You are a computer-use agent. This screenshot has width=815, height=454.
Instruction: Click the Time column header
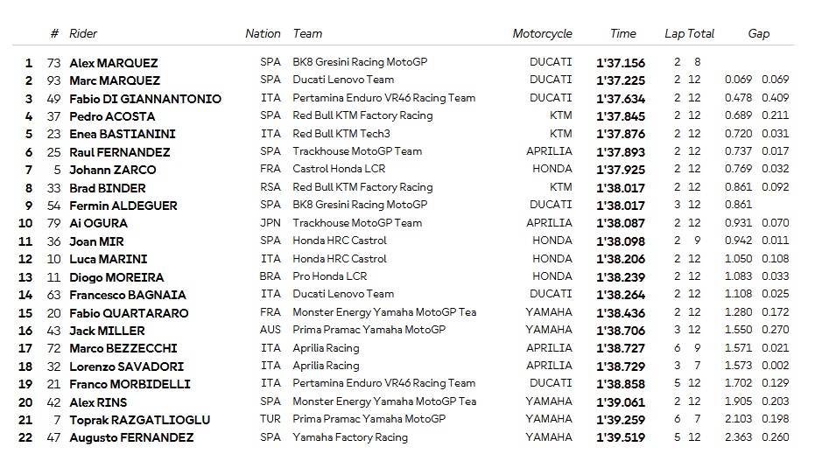click(622, 34)
